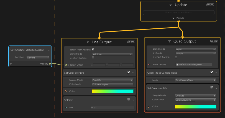Click the Target Offset x field
This screenshot has width=225, height=118.
(99, 65)
